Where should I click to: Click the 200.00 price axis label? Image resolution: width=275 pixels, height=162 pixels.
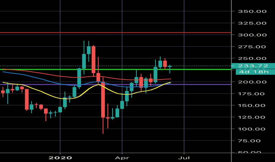pos(252,82)
